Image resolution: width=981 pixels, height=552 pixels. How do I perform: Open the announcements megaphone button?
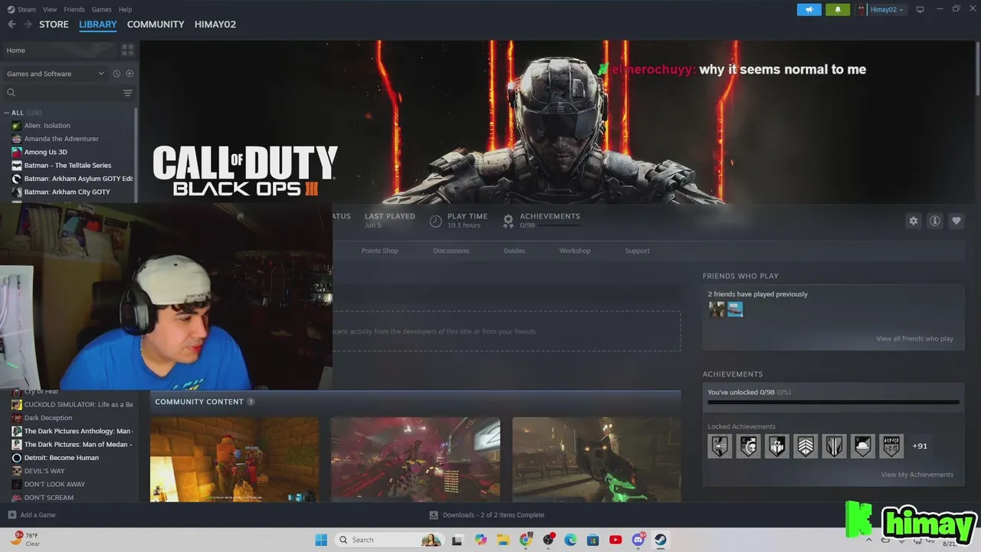pyautogui.click(x=809, y=9)
